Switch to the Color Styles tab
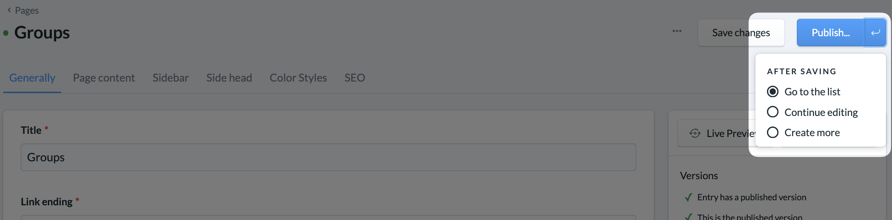Image resolution: width=892 pixels, height=220 pixels. (x=298, y=78)
